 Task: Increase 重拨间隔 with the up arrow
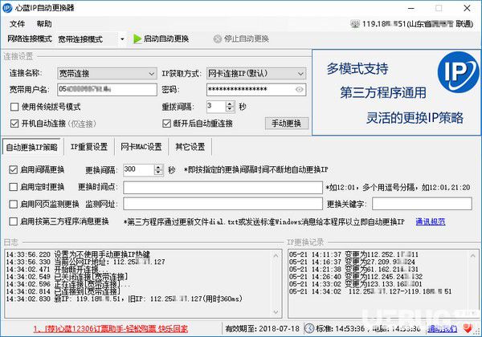pos(230,104)
